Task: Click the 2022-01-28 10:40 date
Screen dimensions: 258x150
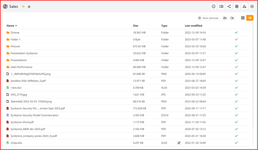Action: 195,143
